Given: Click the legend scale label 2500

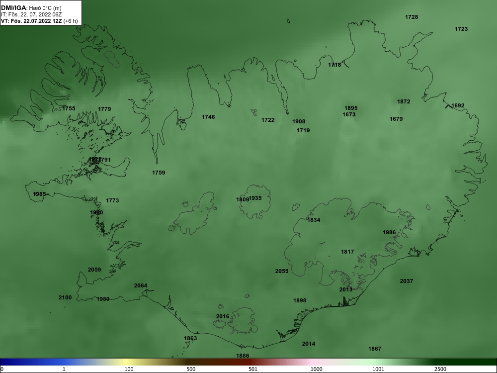Looking at the screenshot, I should (x=440, y=369).
